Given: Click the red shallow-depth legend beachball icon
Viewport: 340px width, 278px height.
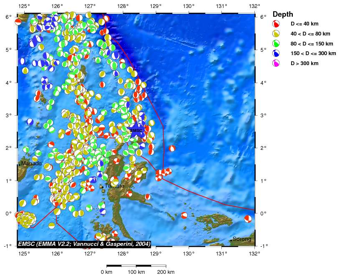Looking at the screenshot, I should pos(276,24).
